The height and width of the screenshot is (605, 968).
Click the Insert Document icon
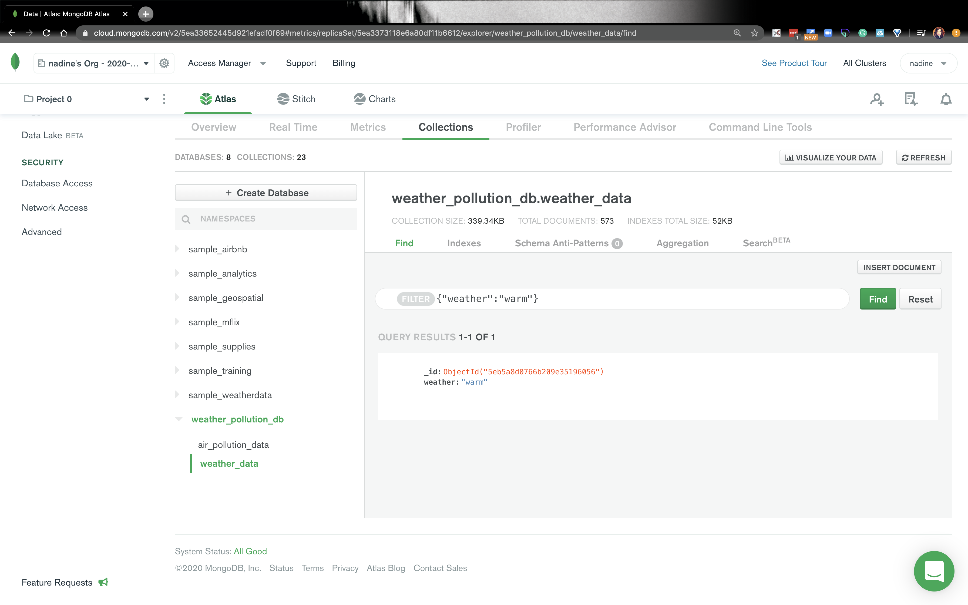click(899, 267)
